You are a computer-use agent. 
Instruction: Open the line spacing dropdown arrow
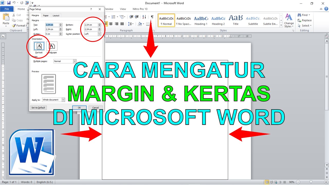click(x=133, y=24)
